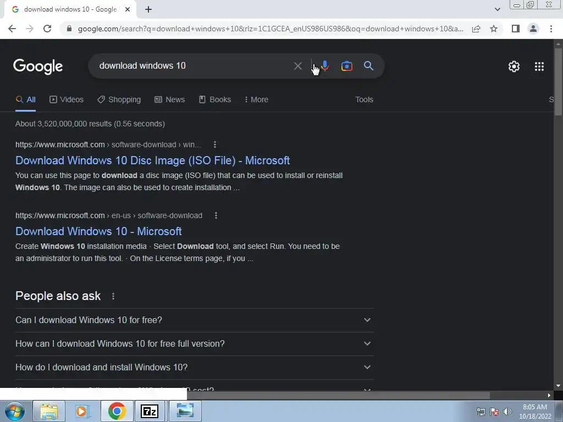Switch to the Videos tab

(67, 100)
